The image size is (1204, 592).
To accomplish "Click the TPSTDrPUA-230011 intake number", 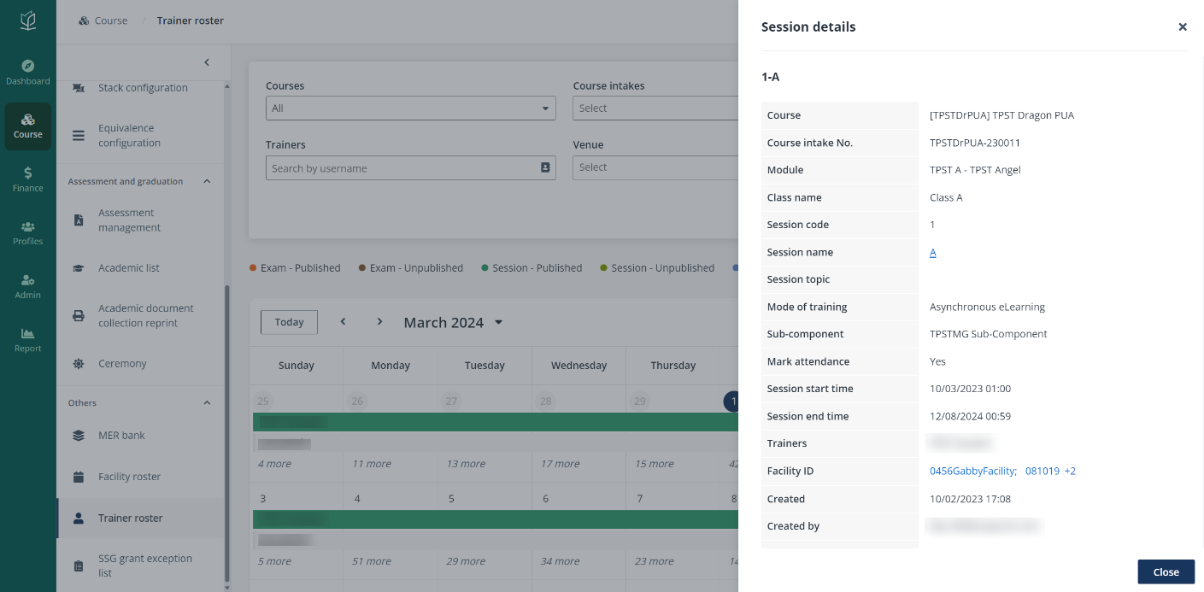I will (x=975, y=143).
